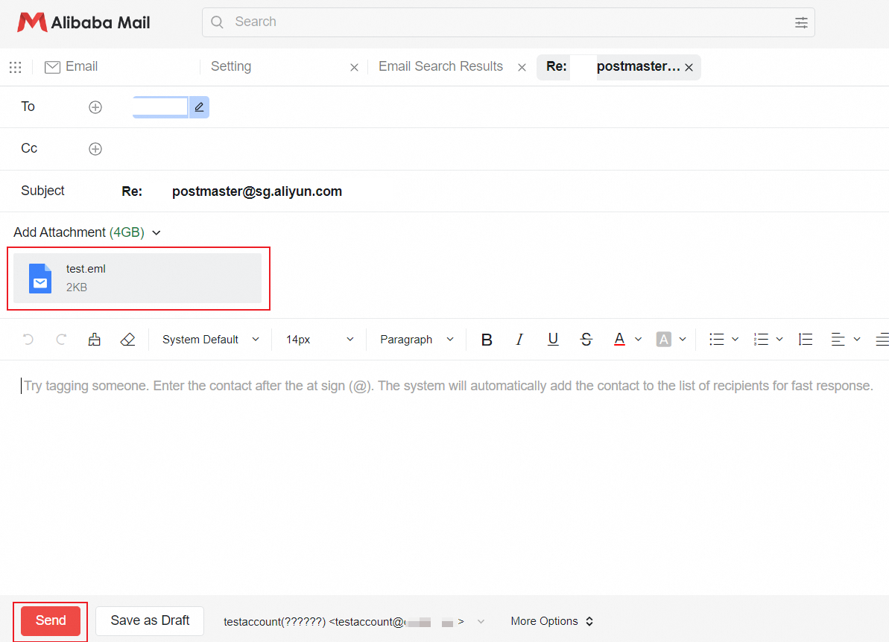
Task: Open the Paragraph style dropdown
Action: [x=417, y=340]
